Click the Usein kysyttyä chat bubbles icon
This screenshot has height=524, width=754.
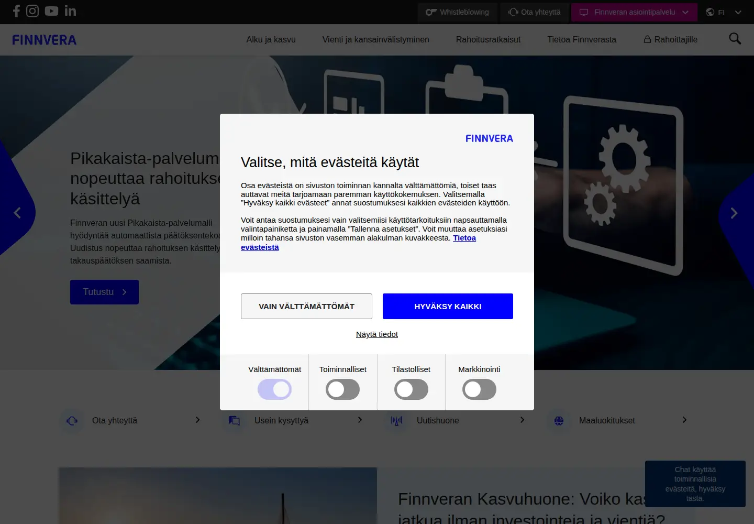[x=235, y=420]
